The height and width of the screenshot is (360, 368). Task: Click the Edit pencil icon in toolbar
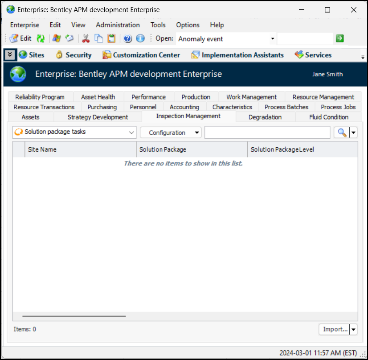(14, 38)
